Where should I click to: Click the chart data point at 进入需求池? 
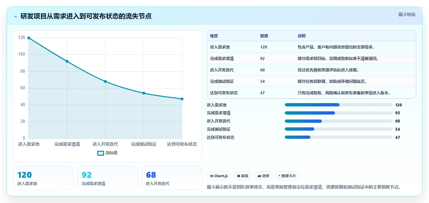tap(29, 38)
